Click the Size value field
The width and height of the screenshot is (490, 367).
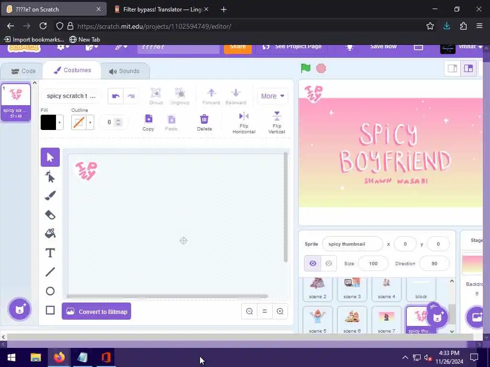373,263
